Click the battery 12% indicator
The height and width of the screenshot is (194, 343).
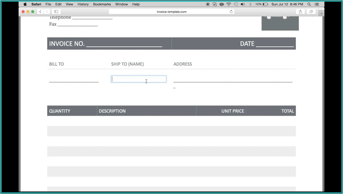click(262, 4)
